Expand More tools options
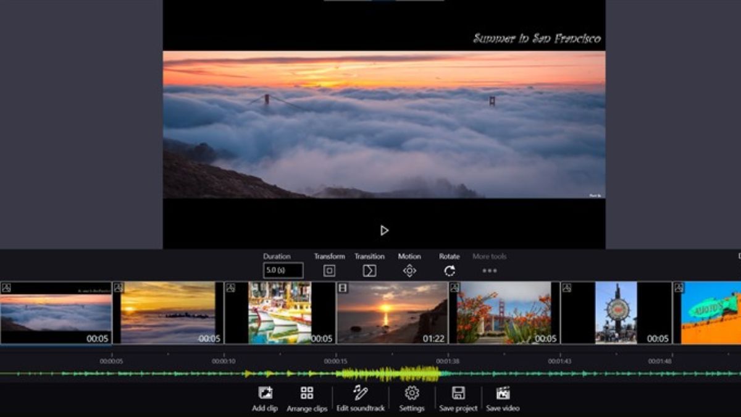Screen dimensions: 741x417 488,270
